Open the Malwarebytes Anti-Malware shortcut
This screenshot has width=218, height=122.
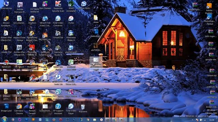(x=32, y=94)
